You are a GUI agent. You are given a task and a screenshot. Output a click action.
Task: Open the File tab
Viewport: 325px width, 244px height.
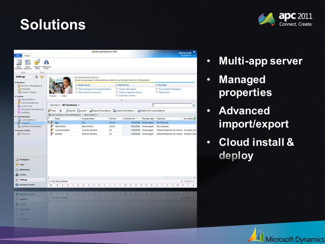[x=18, y=56]
